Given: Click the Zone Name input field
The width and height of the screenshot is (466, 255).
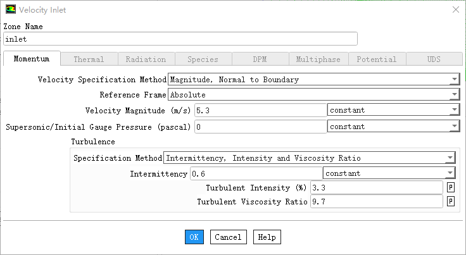Looking at the screenshot, I should pyautogui.click(x=180, y=39).
